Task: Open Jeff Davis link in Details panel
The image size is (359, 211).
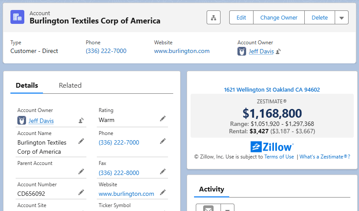Action: pos(41,121)
